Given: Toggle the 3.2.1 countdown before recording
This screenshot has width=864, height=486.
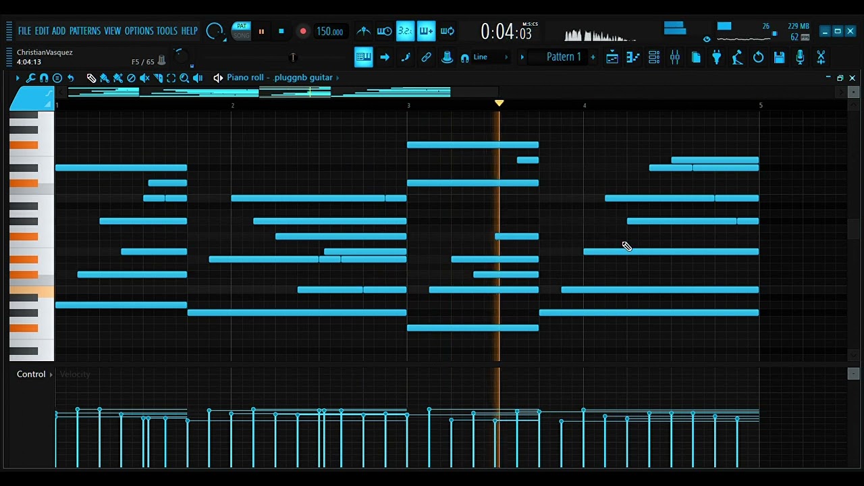Looking at the screenshot, I should (x=405, y=31).
